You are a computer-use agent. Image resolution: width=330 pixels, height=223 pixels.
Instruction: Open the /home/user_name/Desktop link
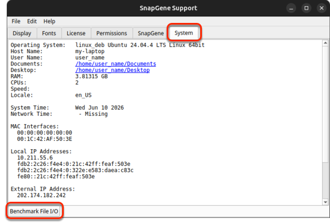112,70
